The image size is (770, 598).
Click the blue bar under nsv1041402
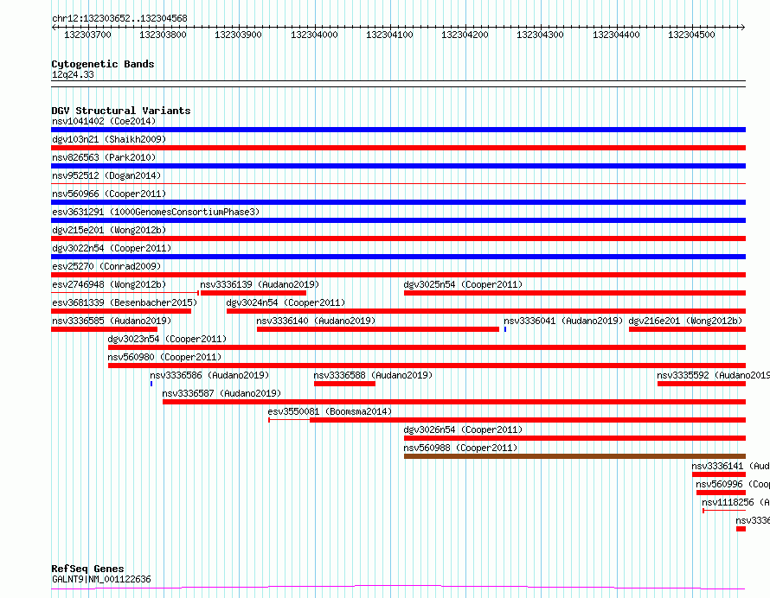tap(398, 130)
